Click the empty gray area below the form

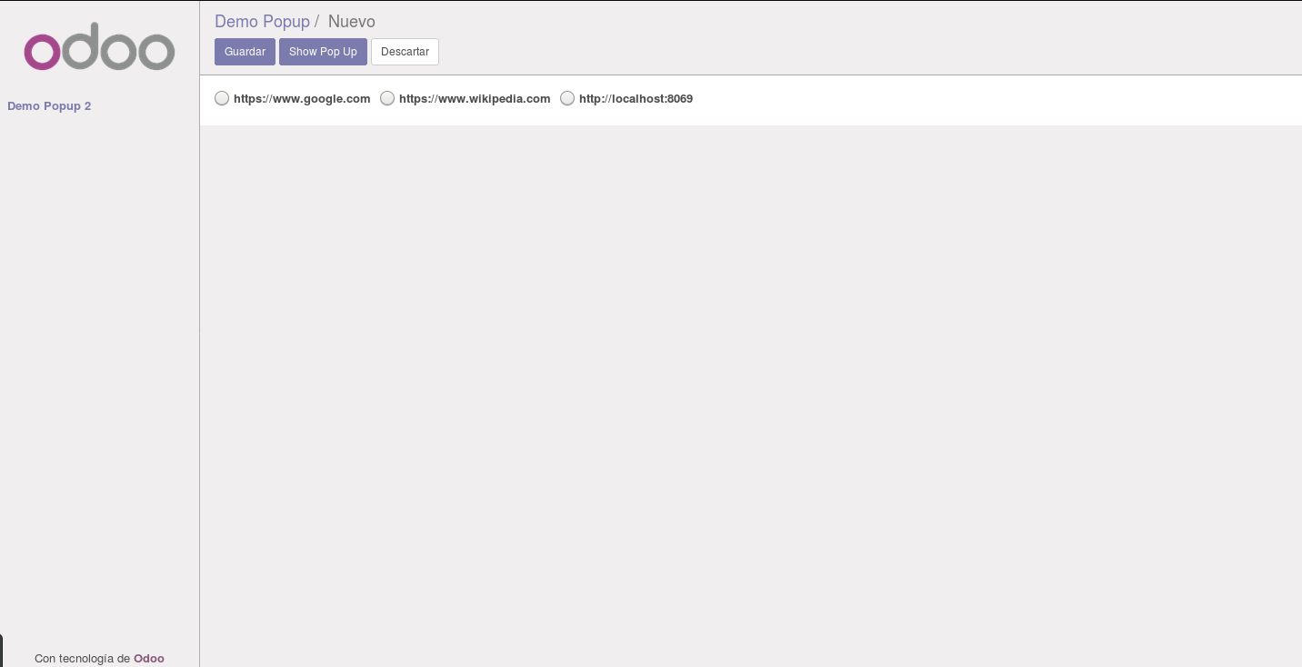click(750, 391)
